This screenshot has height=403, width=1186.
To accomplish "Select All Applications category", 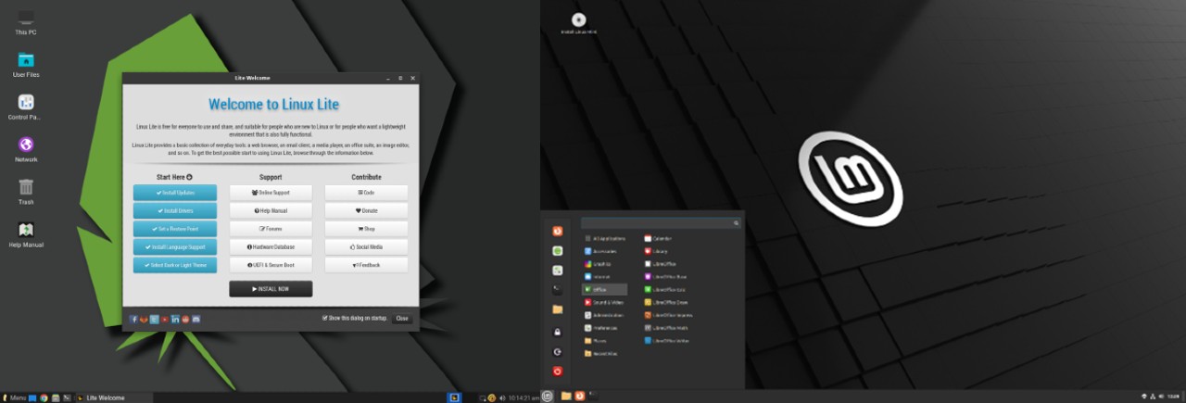I will pos(607,238).
